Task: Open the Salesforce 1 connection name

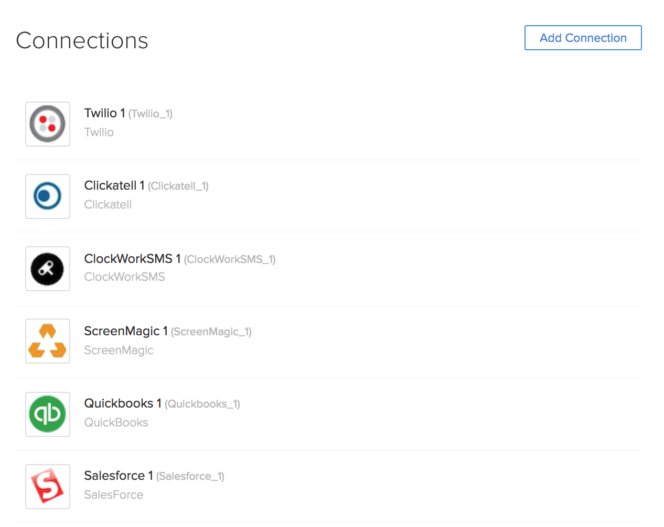Action: 119,476
